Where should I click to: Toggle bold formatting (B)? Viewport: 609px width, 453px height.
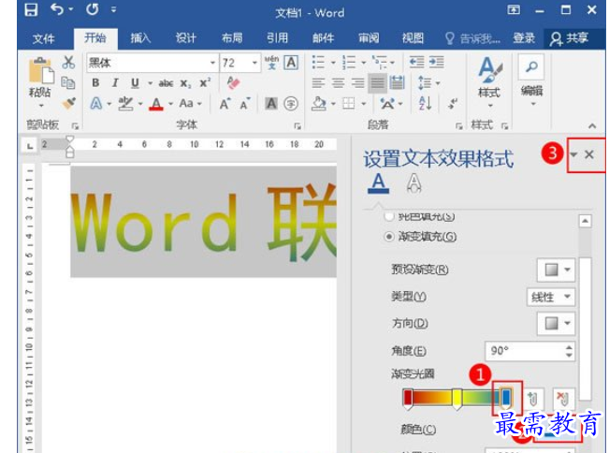click(95, 82)
